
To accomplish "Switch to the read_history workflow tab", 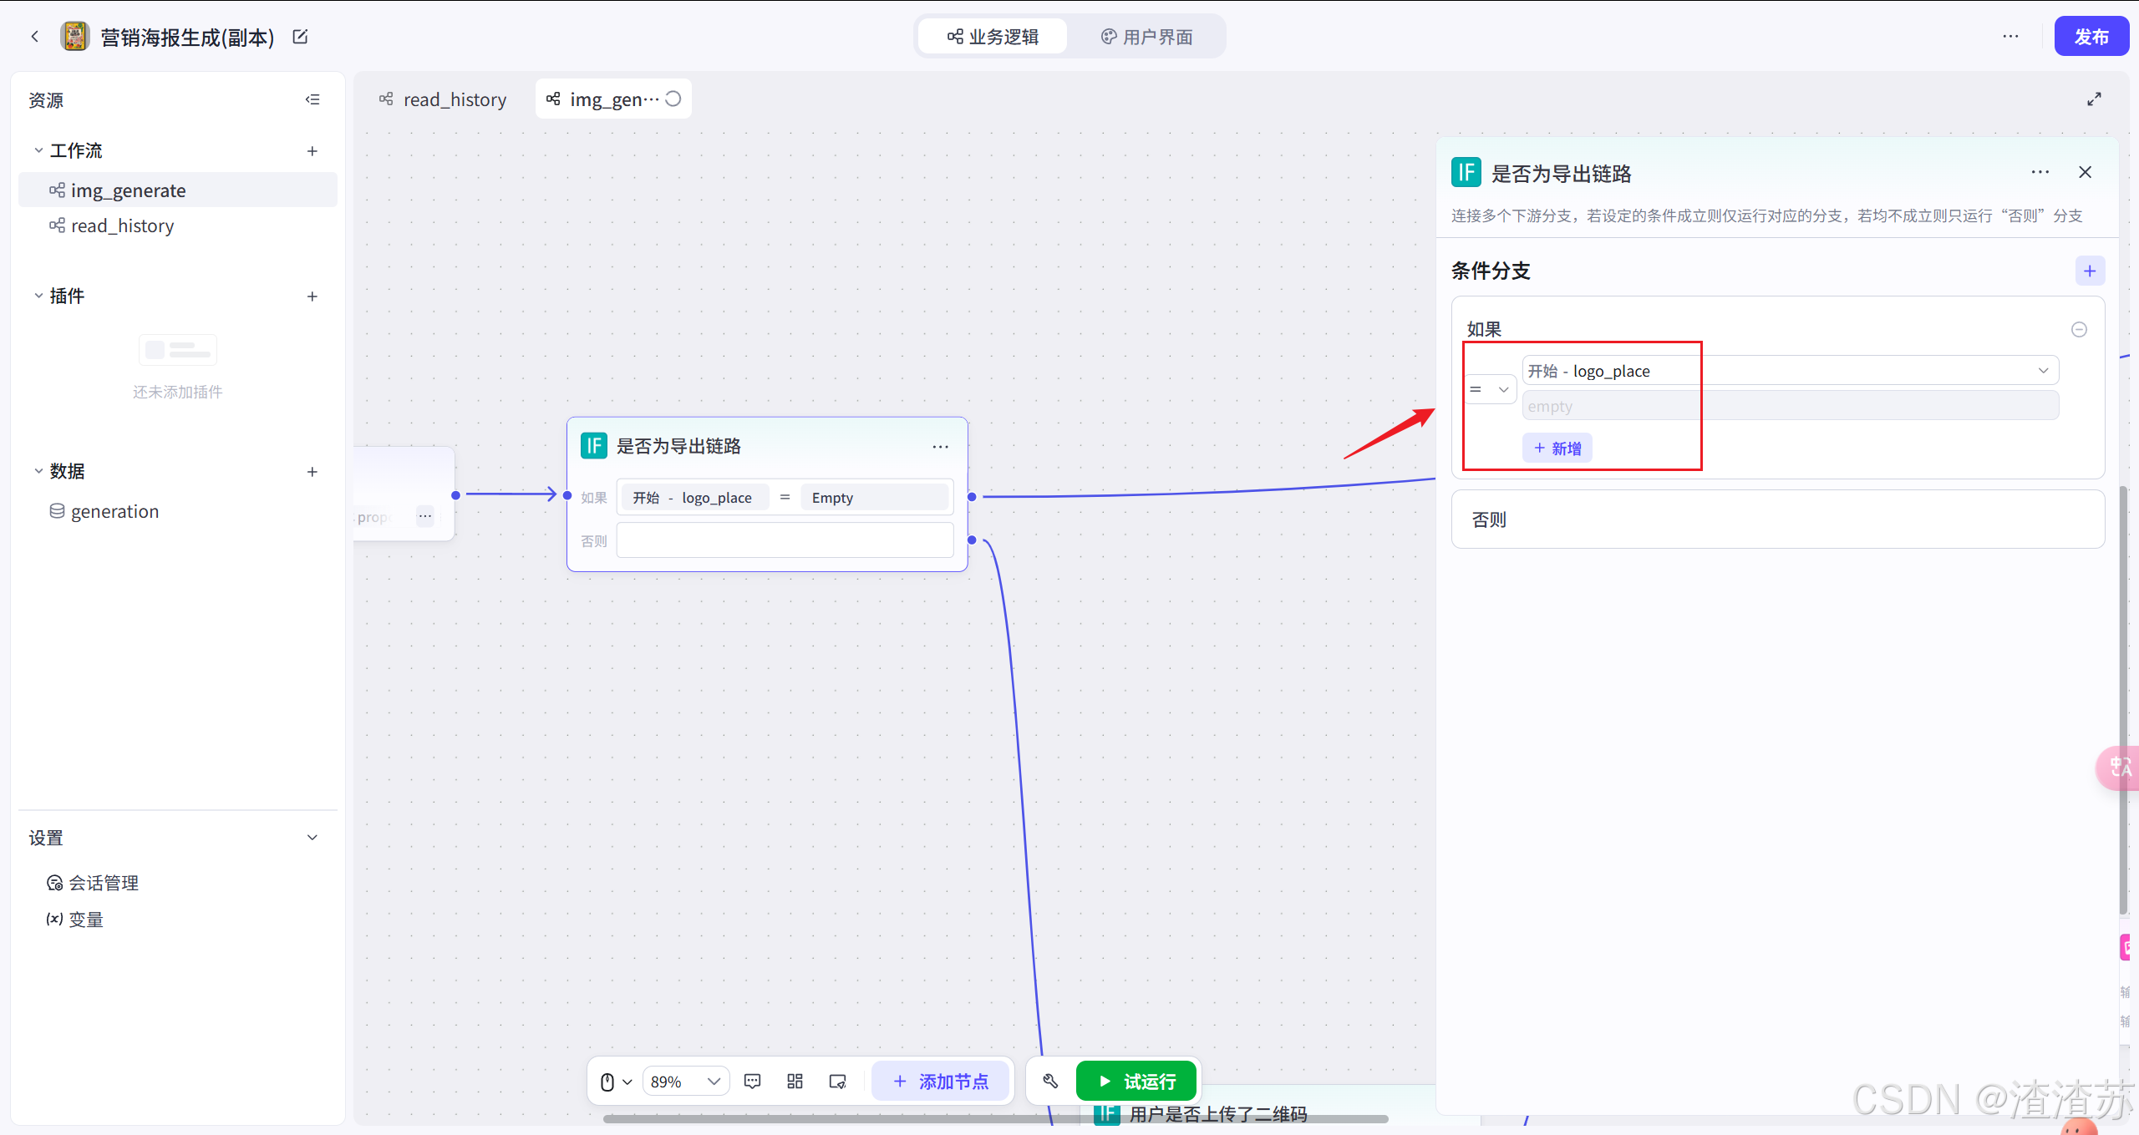I will (444, 99).
